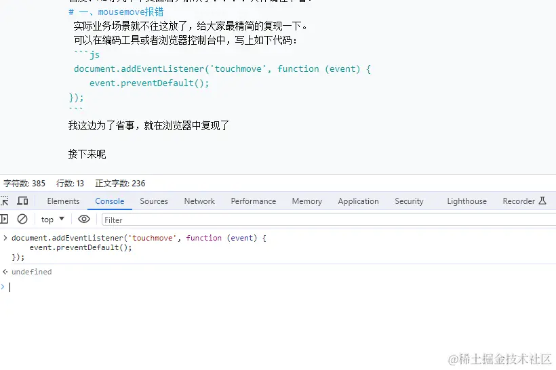Click the editor line 'event.preventDefault();'
The image size is (556, 370).
pyautogui.click(x=149, y=83)
